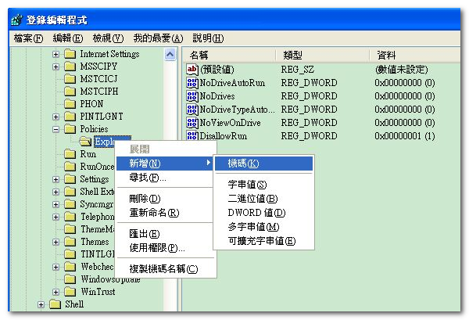This screenshot has width=469, height=320.
Task: Click the 名稱 column header
Action: click(x=199, y=54)
